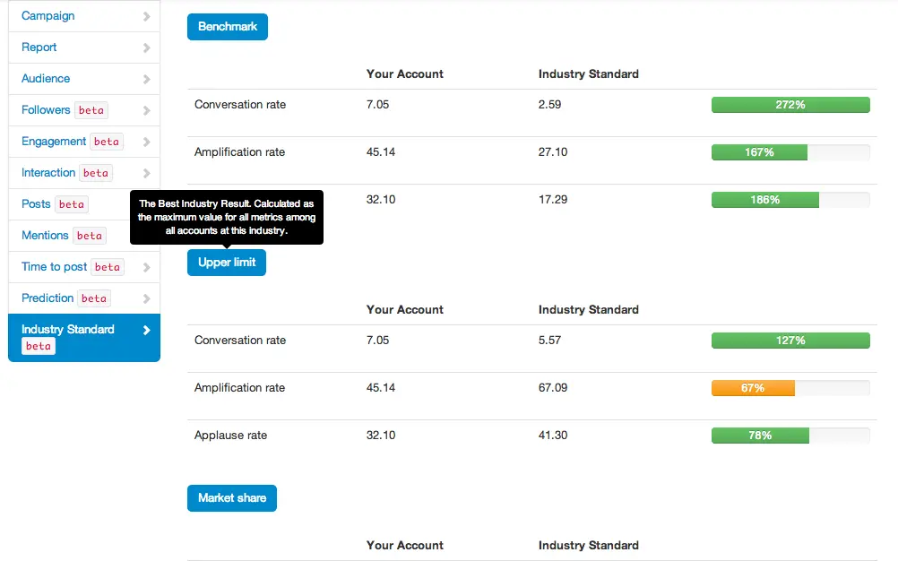Viewport: 898px width, 561px height.
Task: Click the Upper limit button
Action: [x=227, y=263]
